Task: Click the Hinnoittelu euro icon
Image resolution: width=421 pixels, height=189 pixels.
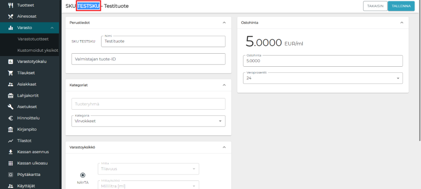Action: 10,118
